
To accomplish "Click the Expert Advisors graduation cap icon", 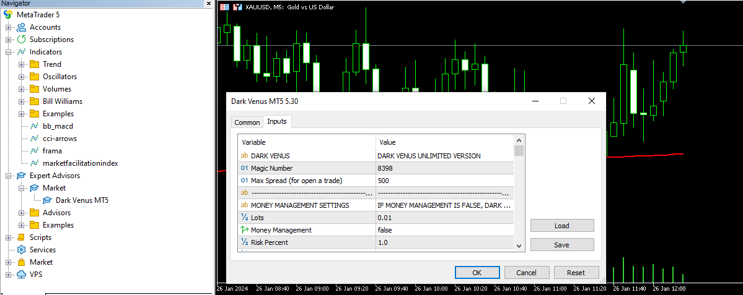I will pos(21,176).
